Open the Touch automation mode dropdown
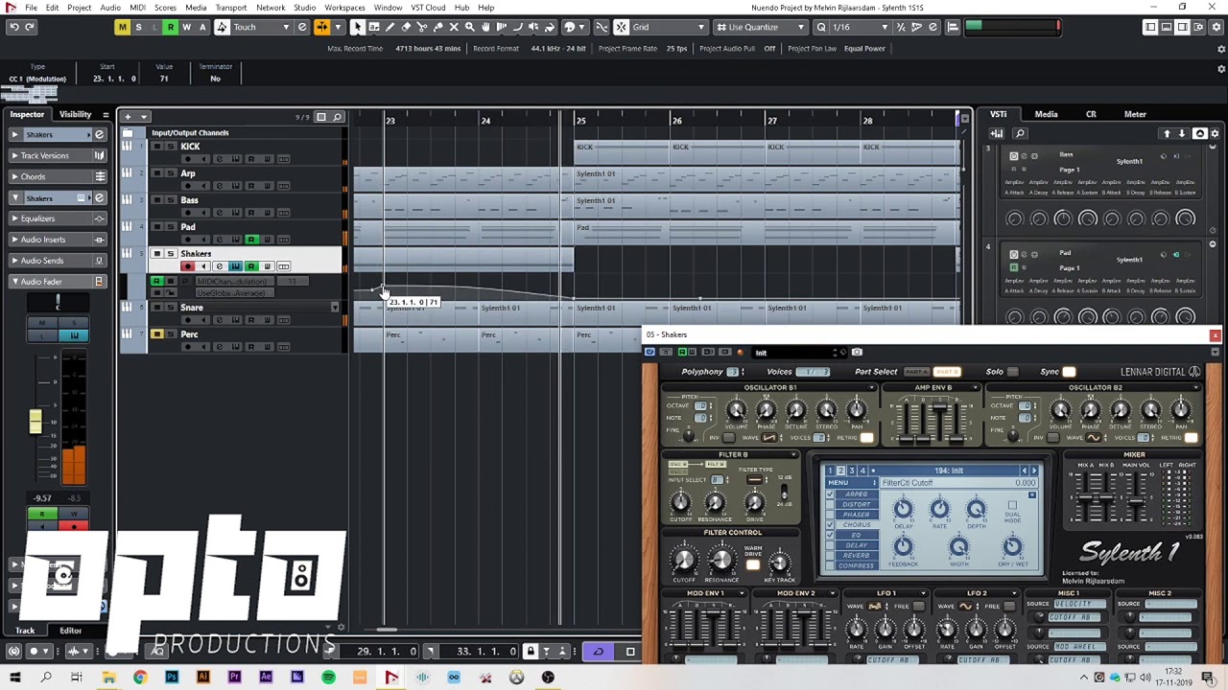 pos(260,27)
